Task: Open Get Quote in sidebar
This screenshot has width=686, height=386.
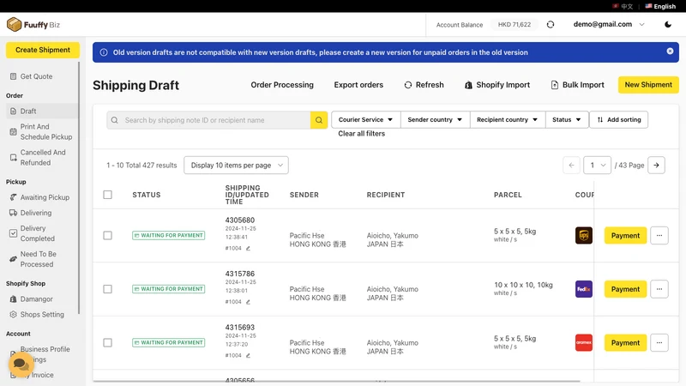Action: coord(36,76)
